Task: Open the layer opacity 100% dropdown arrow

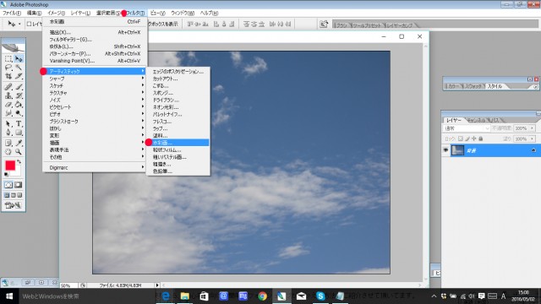Action: [532, 128]
